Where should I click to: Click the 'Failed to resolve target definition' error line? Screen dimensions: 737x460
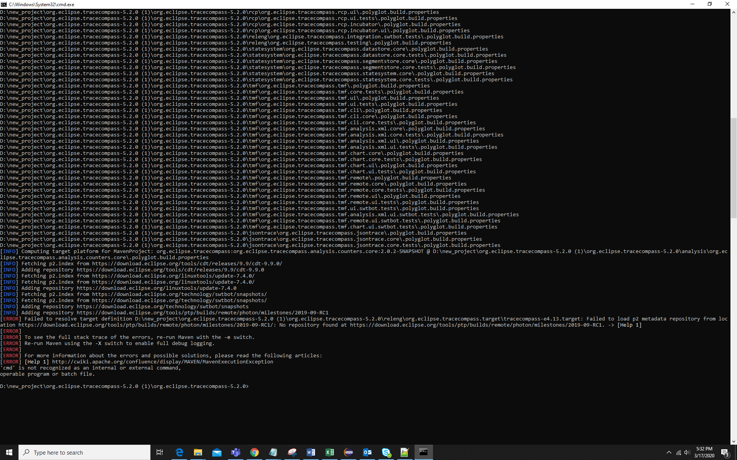coord(364,322)
